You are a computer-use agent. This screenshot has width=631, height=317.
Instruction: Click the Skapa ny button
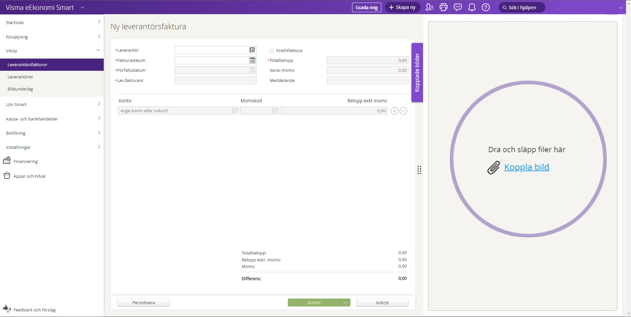402,7
